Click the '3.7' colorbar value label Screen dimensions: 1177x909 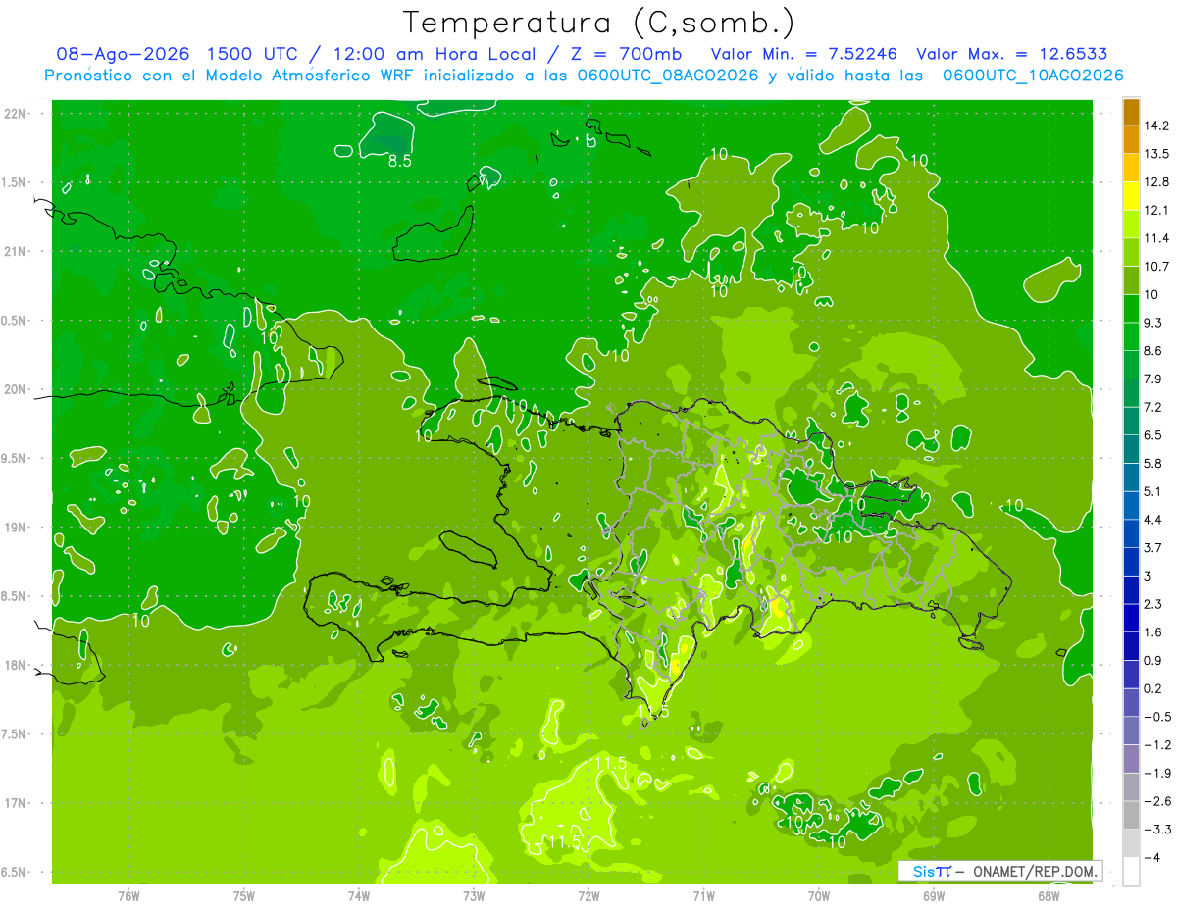(1154, 547)
